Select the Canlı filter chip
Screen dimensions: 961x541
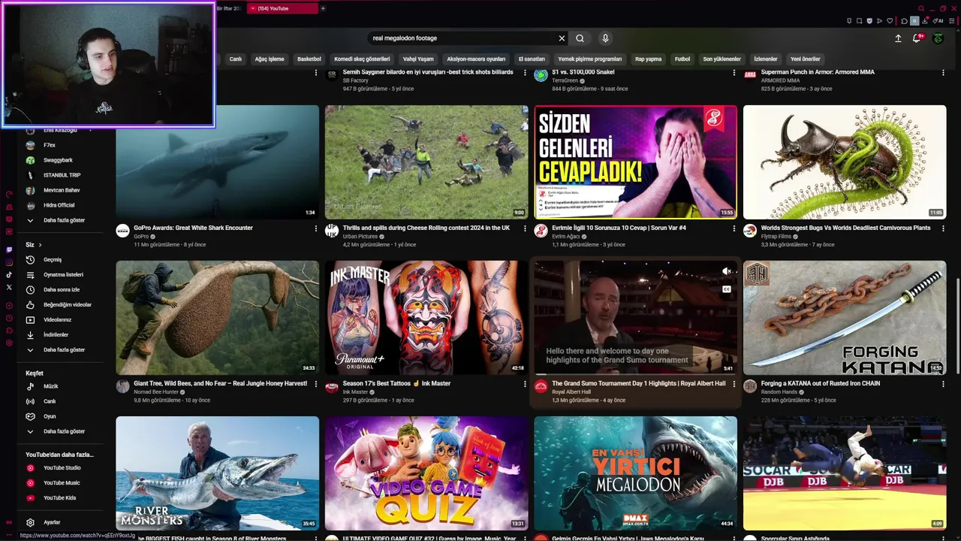[236, 59]
